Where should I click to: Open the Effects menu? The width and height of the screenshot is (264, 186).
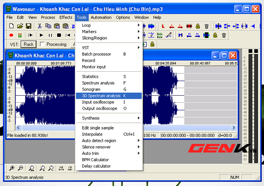[66, 17]
